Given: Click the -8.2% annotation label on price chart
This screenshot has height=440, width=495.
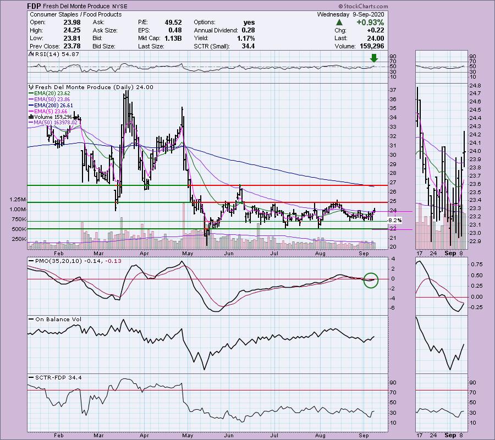Looking at the screenshot, I should coord(394,221).
